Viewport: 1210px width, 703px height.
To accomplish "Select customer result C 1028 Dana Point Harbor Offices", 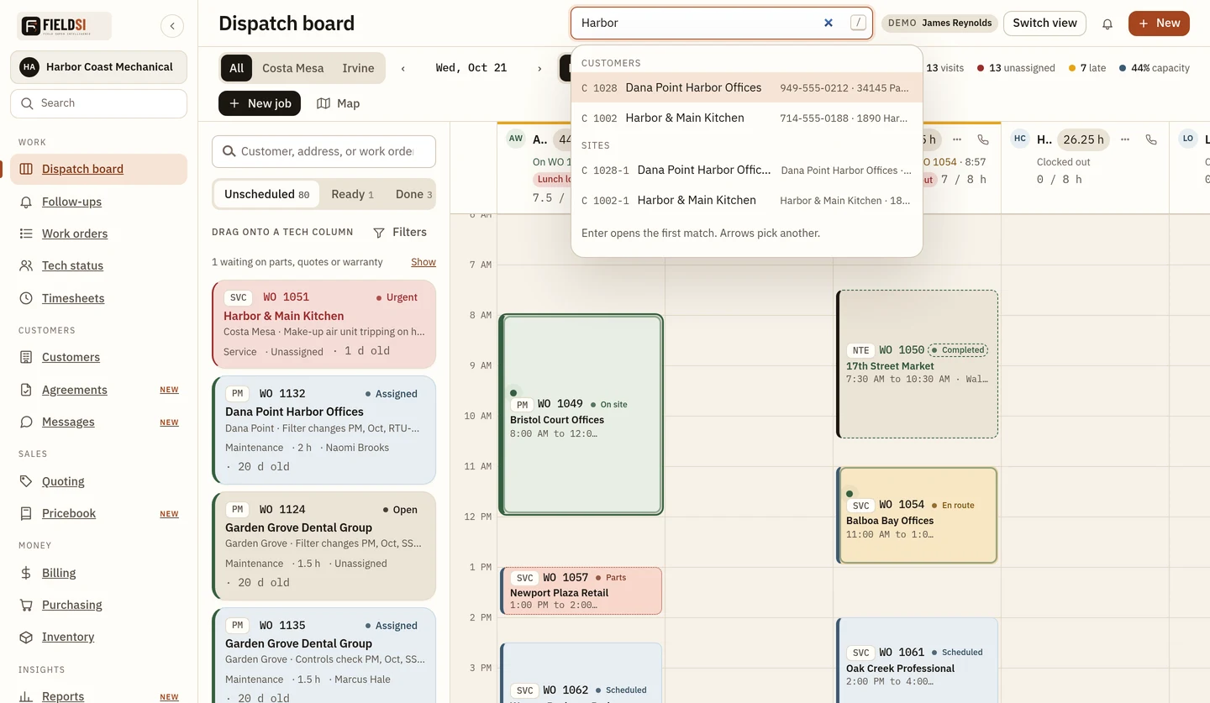I will (746, 87).
